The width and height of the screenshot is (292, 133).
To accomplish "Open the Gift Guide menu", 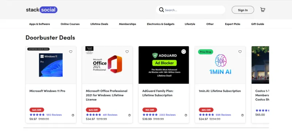I will click(258, 24).
